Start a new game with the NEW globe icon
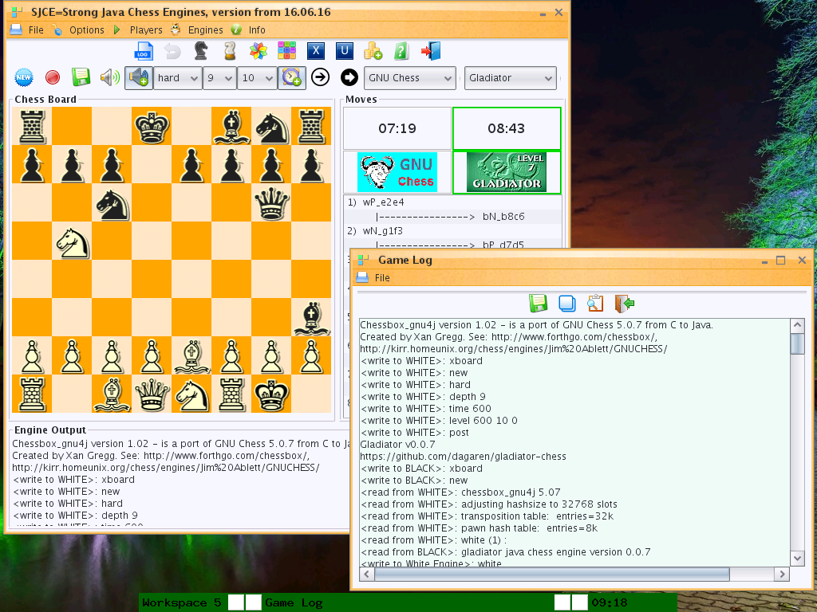Image resolution: width=817 pixels, height=612 pixels. point(23,77)
